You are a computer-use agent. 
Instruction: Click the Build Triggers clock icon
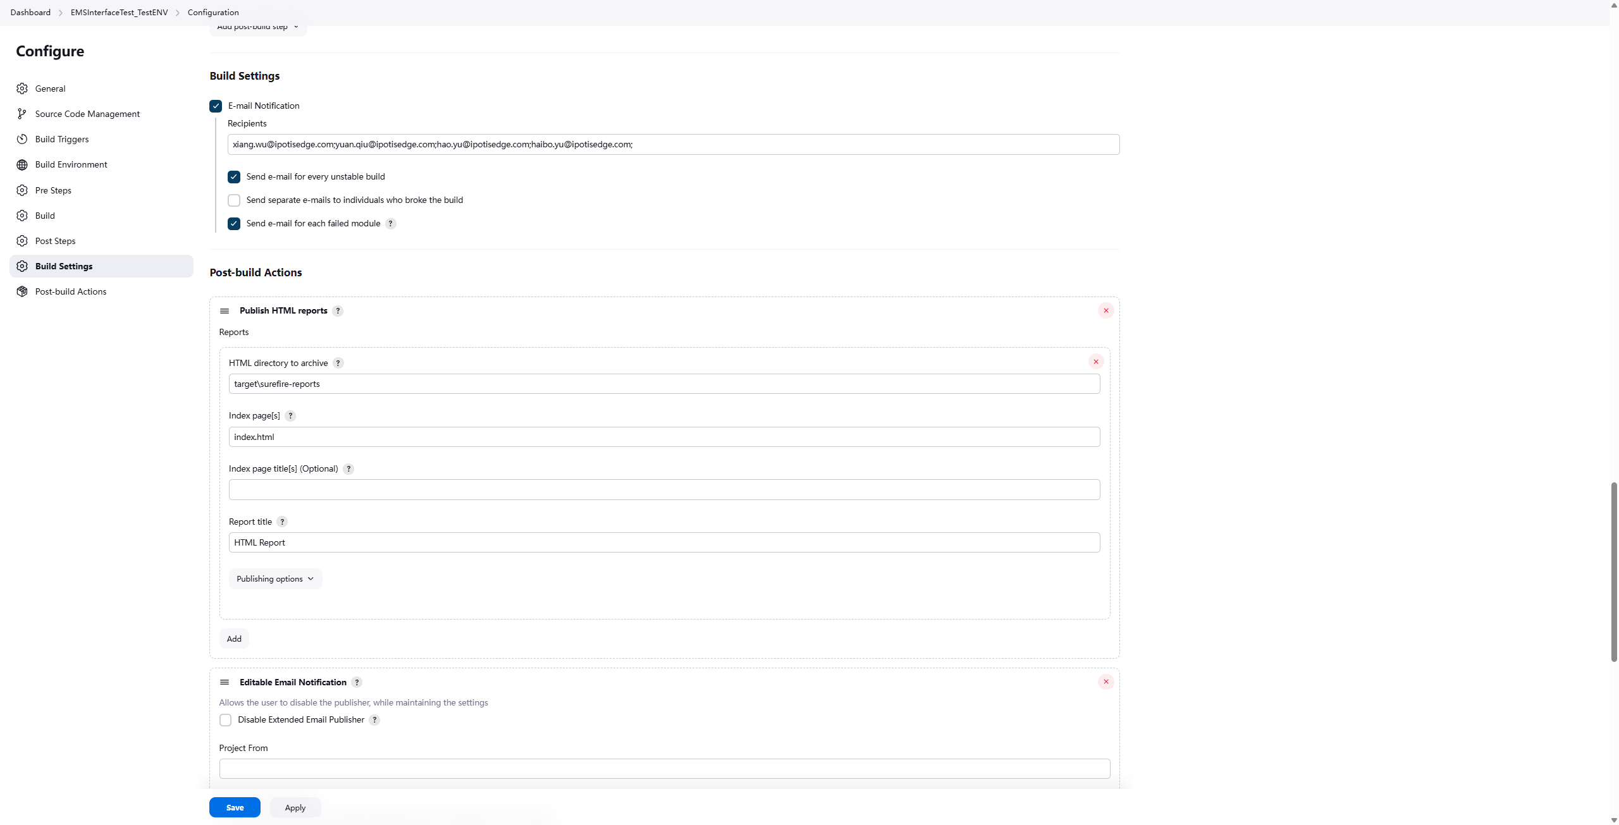pyautogui.click(x=22, y=139)
